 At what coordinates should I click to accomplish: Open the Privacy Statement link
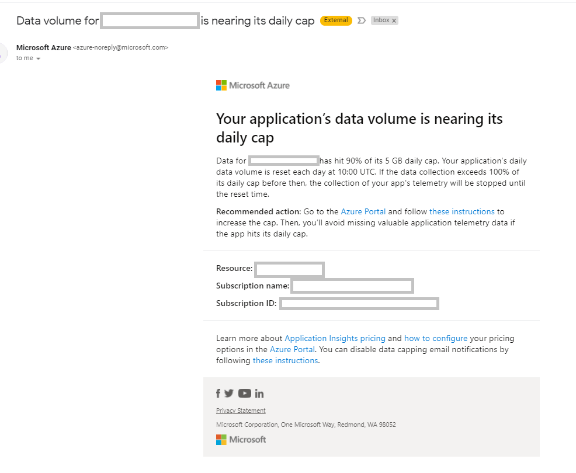coord(241,411)
